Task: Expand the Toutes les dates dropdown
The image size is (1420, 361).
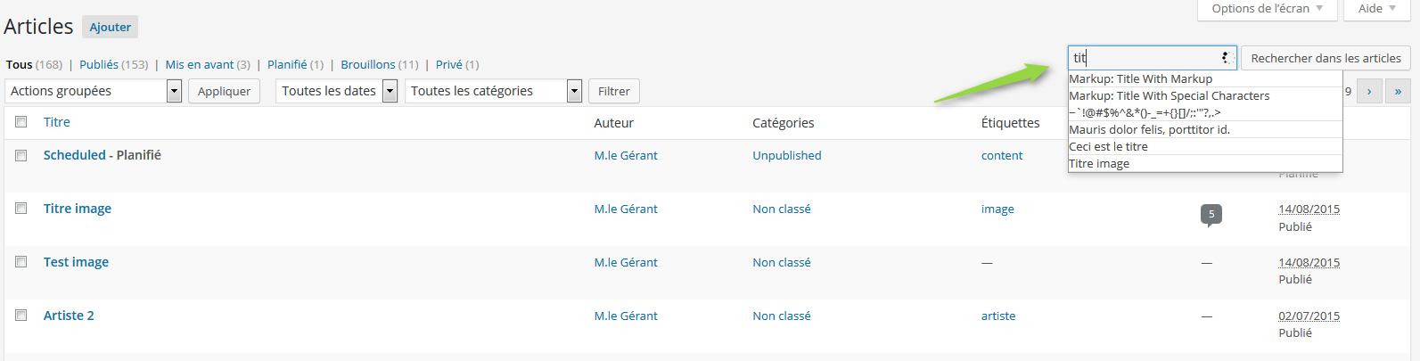Action: pyautogui.click(x=337, y=91)
